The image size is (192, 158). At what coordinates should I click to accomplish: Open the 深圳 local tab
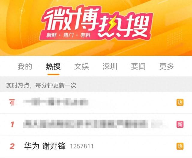tap(110, 67)
